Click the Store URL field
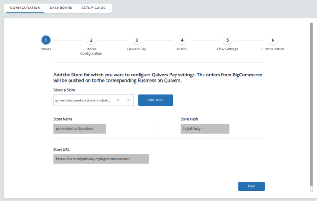Viewport: 317px width, 201px height. (101, 159)
